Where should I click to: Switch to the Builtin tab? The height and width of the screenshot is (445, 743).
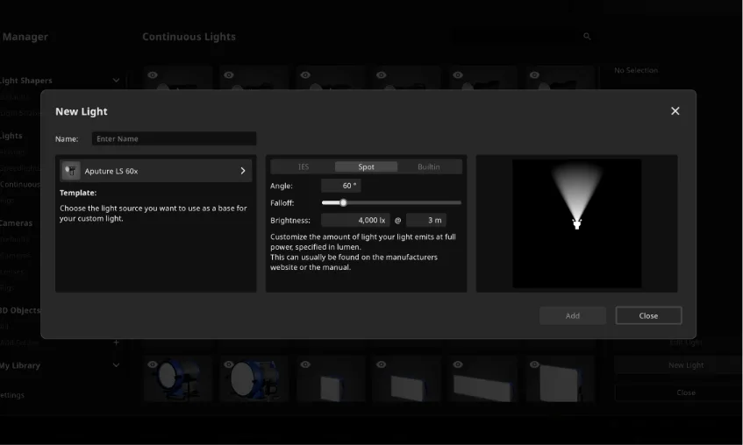[x=429, y=166]
